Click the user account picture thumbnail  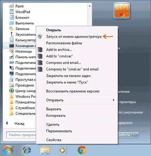pyautogui.click(x=122, y=11)
